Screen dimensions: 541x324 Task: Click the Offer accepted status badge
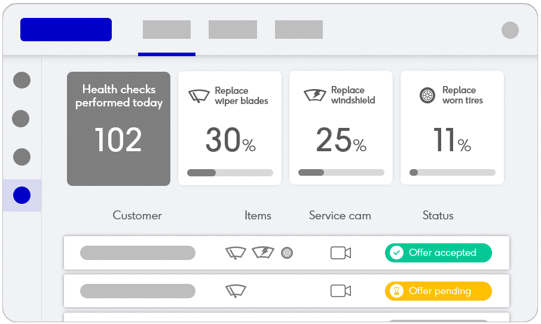click(x=438, y=253)
